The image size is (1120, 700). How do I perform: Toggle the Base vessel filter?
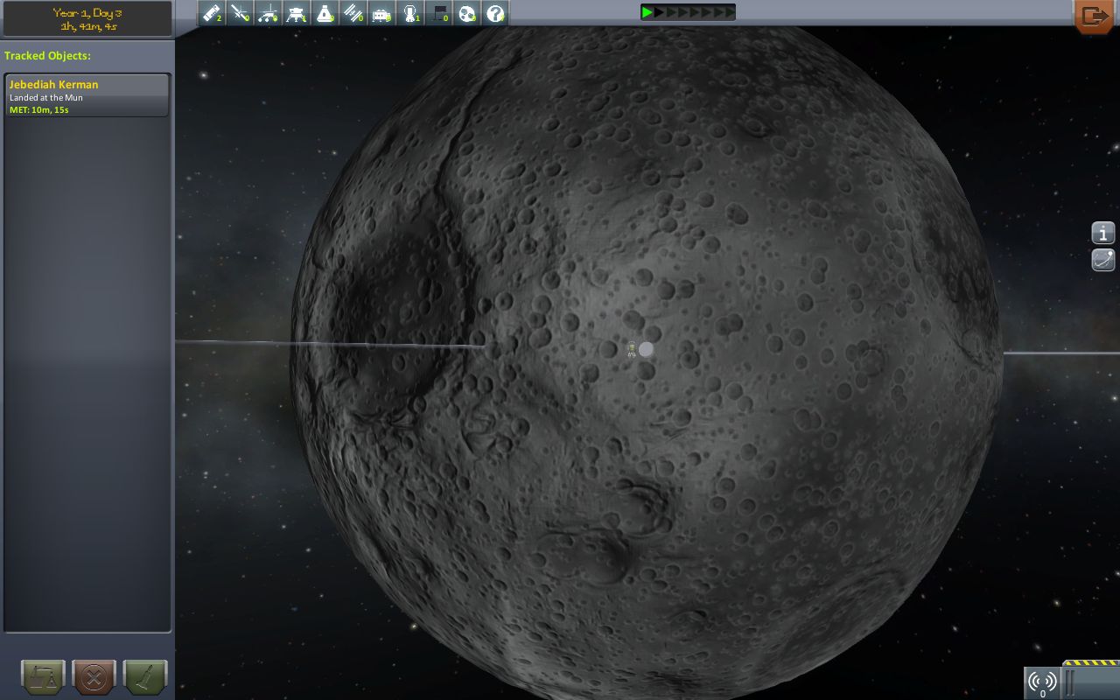[x=381, y=13]
